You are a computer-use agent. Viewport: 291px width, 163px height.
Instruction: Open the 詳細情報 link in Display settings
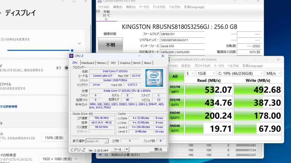[9, 106]
